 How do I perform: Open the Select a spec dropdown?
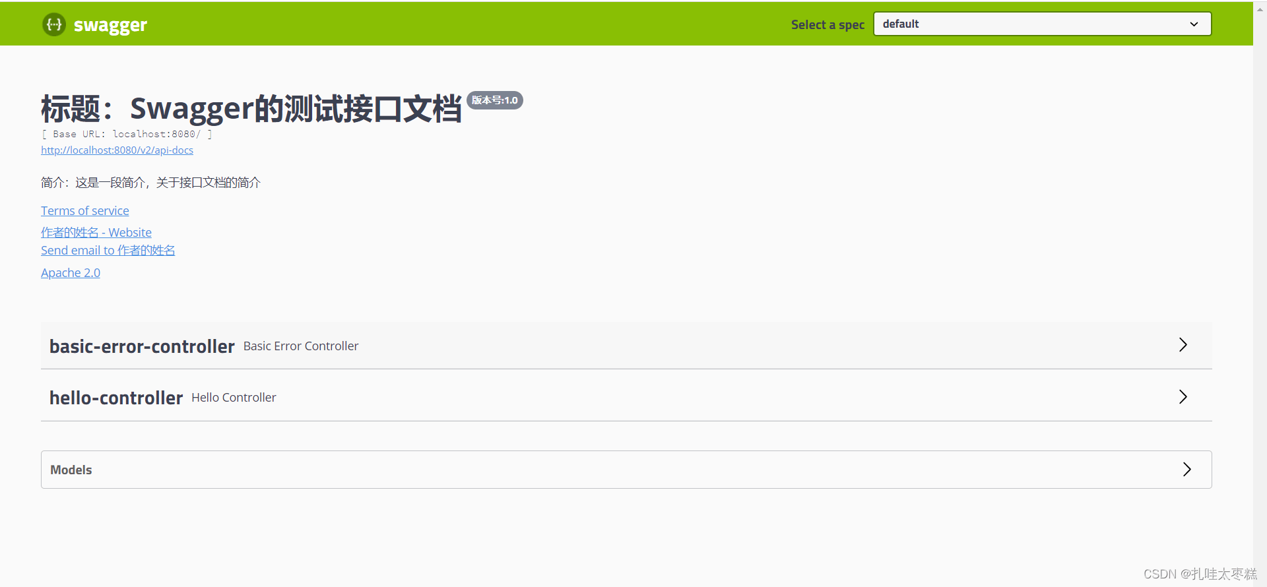coord(1042,24)
